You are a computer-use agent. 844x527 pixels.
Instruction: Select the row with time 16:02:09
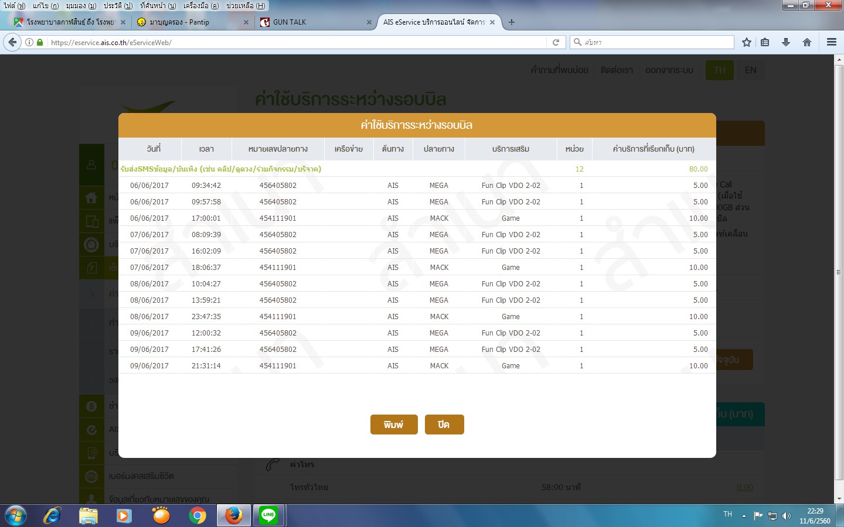(417, 251)
